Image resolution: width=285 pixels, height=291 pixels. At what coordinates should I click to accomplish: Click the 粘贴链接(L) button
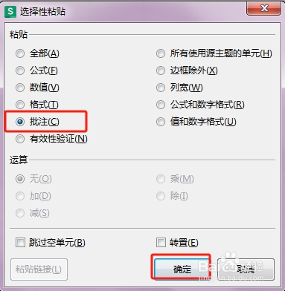click(x=39, y=269)
